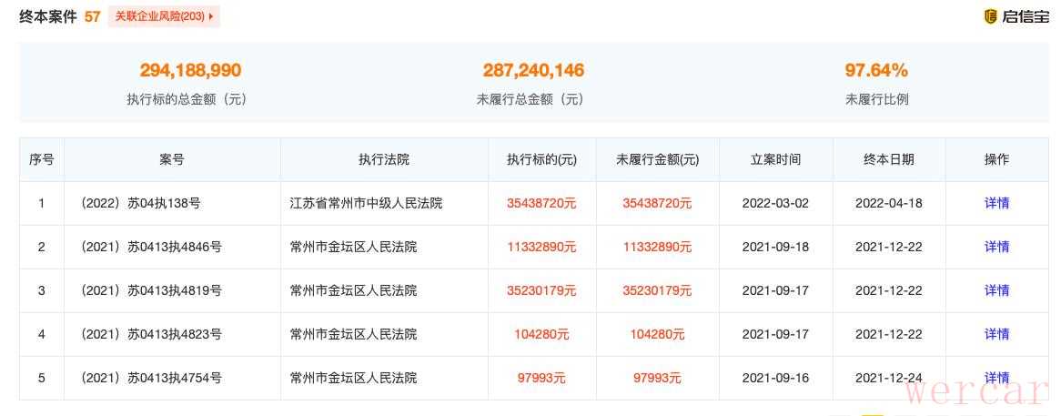The image size is (1061, 416).
Task: Click the 未履行金额(元) column header
Action: point(657,159)
